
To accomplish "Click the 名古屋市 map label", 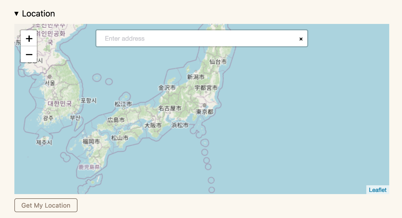I will click(x=170, y=108).
